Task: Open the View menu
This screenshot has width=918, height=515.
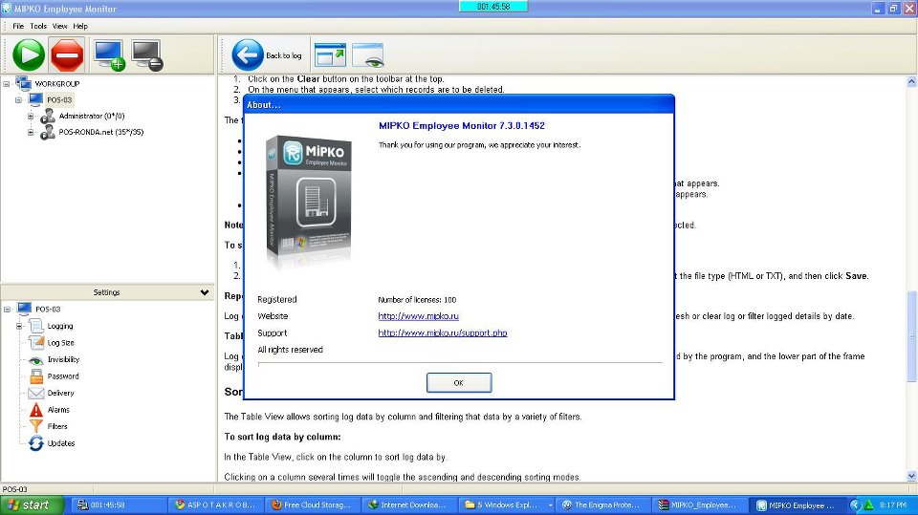Action: (x=59, y=27)
